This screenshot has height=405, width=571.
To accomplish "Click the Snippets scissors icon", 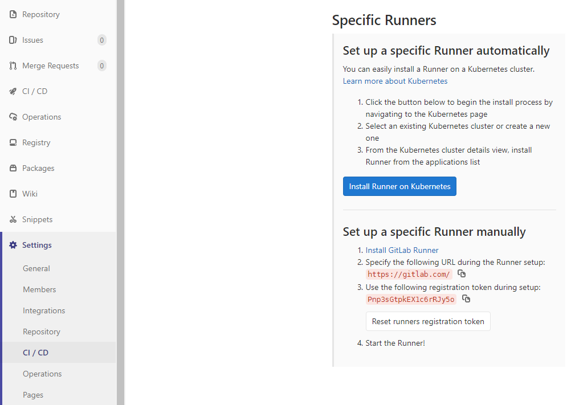I will [13, 219].
